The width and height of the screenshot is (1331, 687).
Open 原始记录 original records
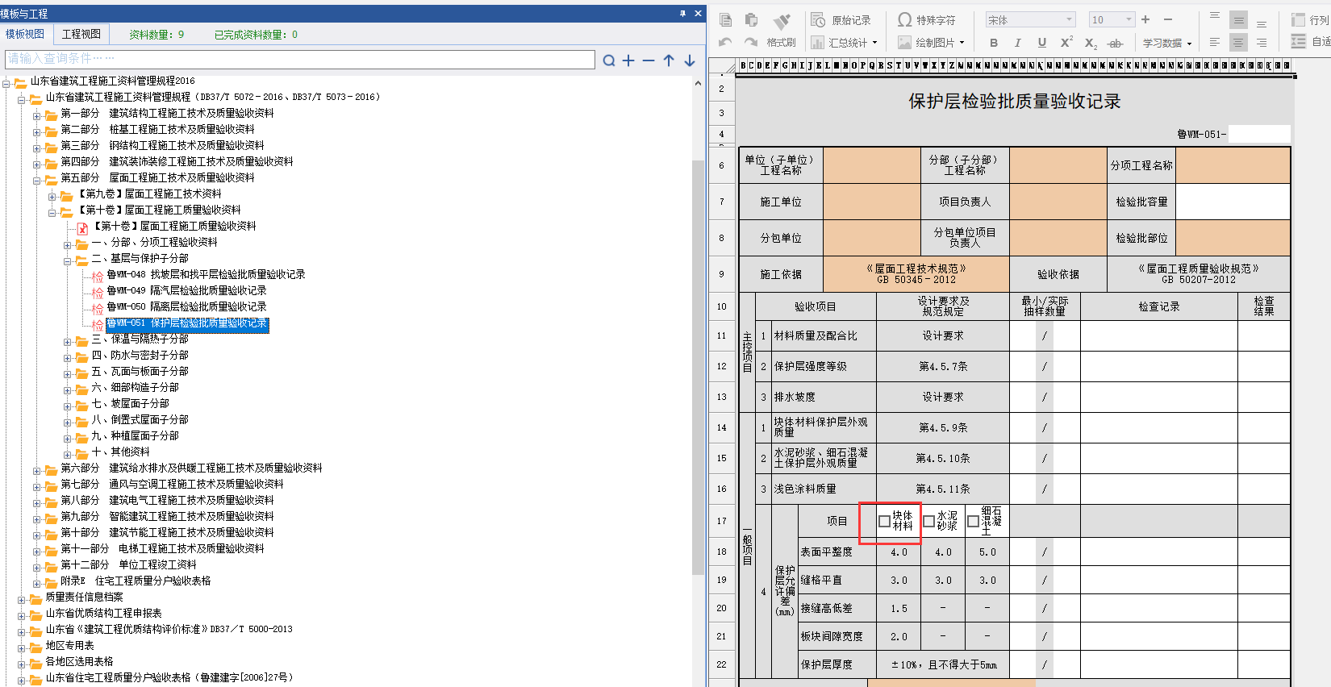point(841,20)
